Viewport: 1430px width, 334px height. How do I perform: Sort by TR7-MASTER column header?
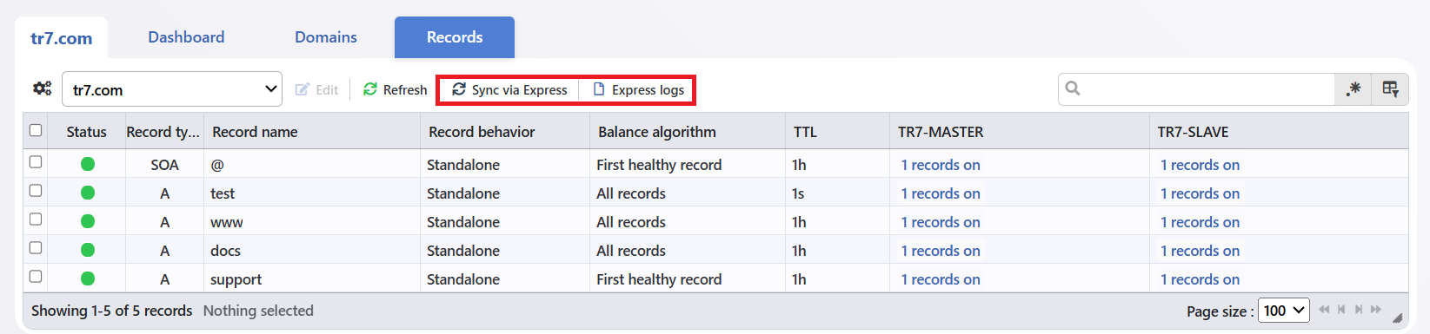1020,132
